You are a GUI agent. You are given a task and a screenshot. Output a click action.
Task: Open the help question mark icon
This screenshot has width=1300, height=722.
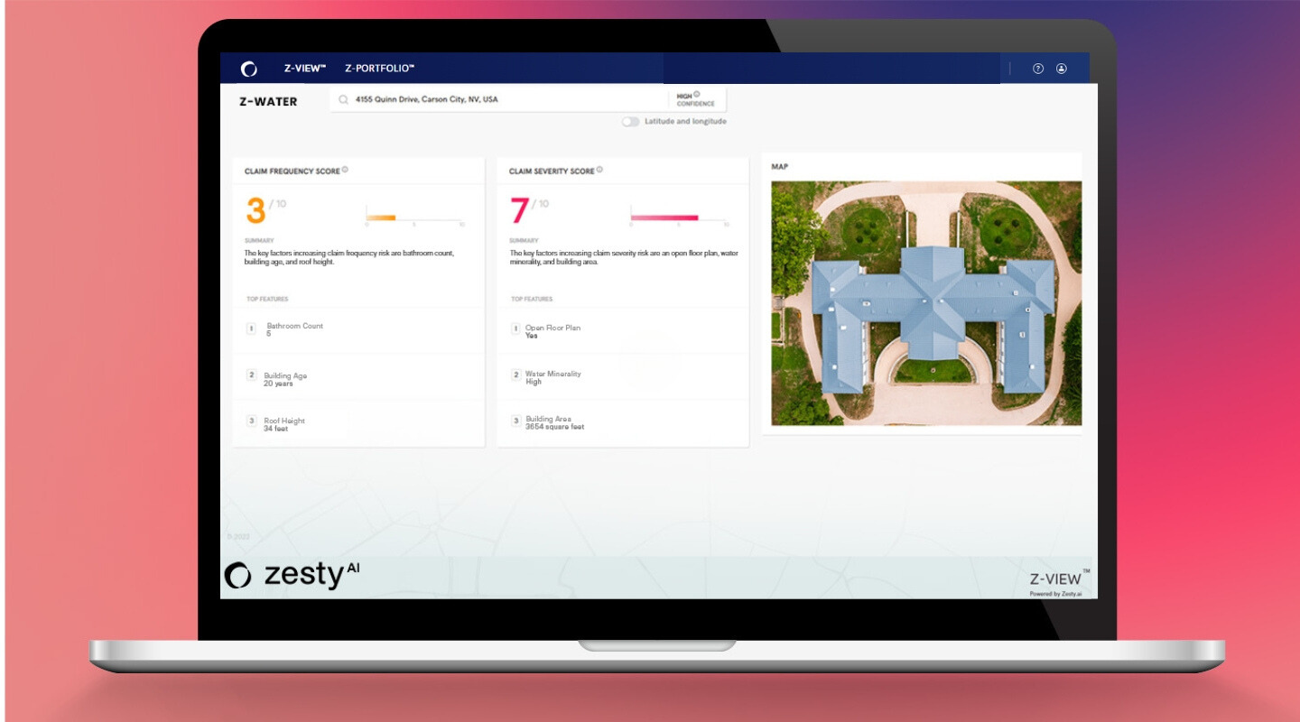[1038, 69]
